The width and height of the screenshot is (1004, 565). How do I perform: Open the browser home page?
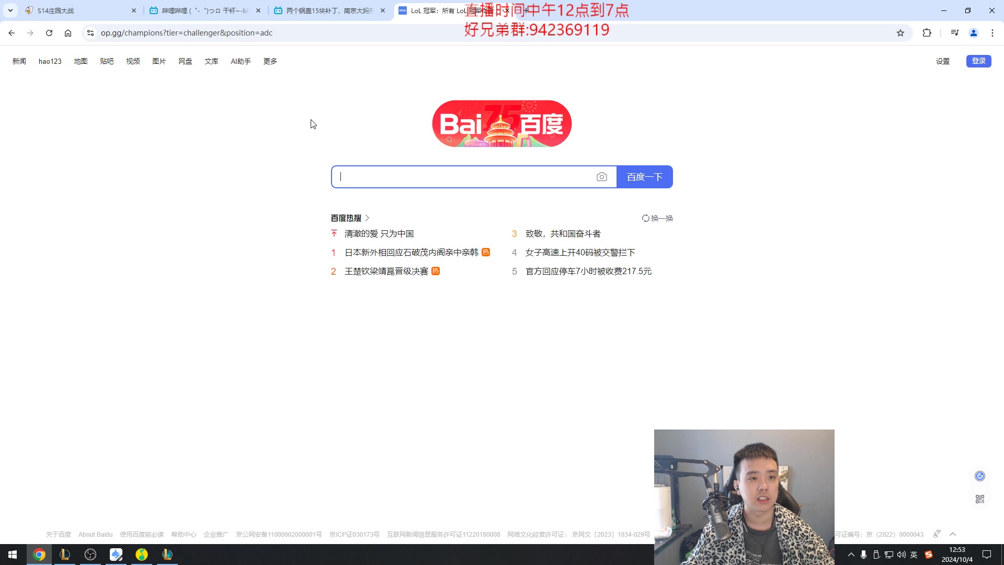[x=68, y=33]
